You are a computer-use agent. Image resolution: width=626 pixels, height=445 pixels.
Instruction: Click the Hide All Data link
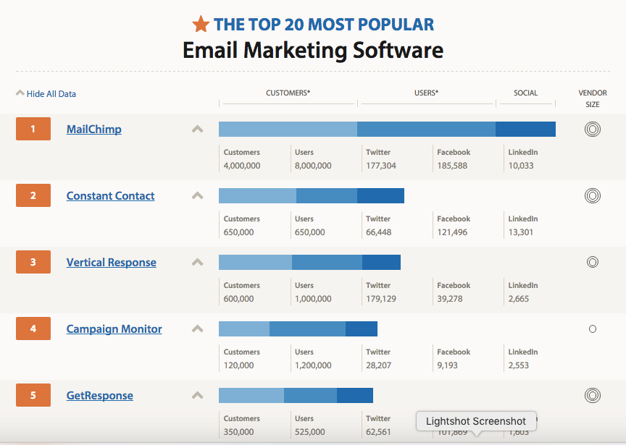(x=51, y=94)
